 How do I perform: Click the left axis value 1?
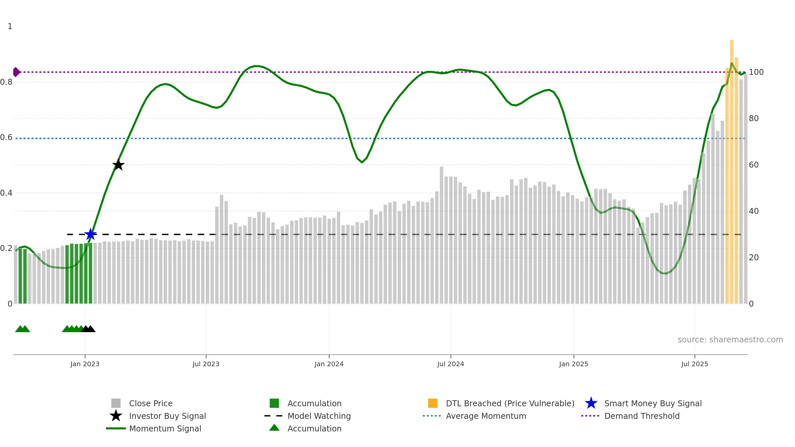(10, 26)
